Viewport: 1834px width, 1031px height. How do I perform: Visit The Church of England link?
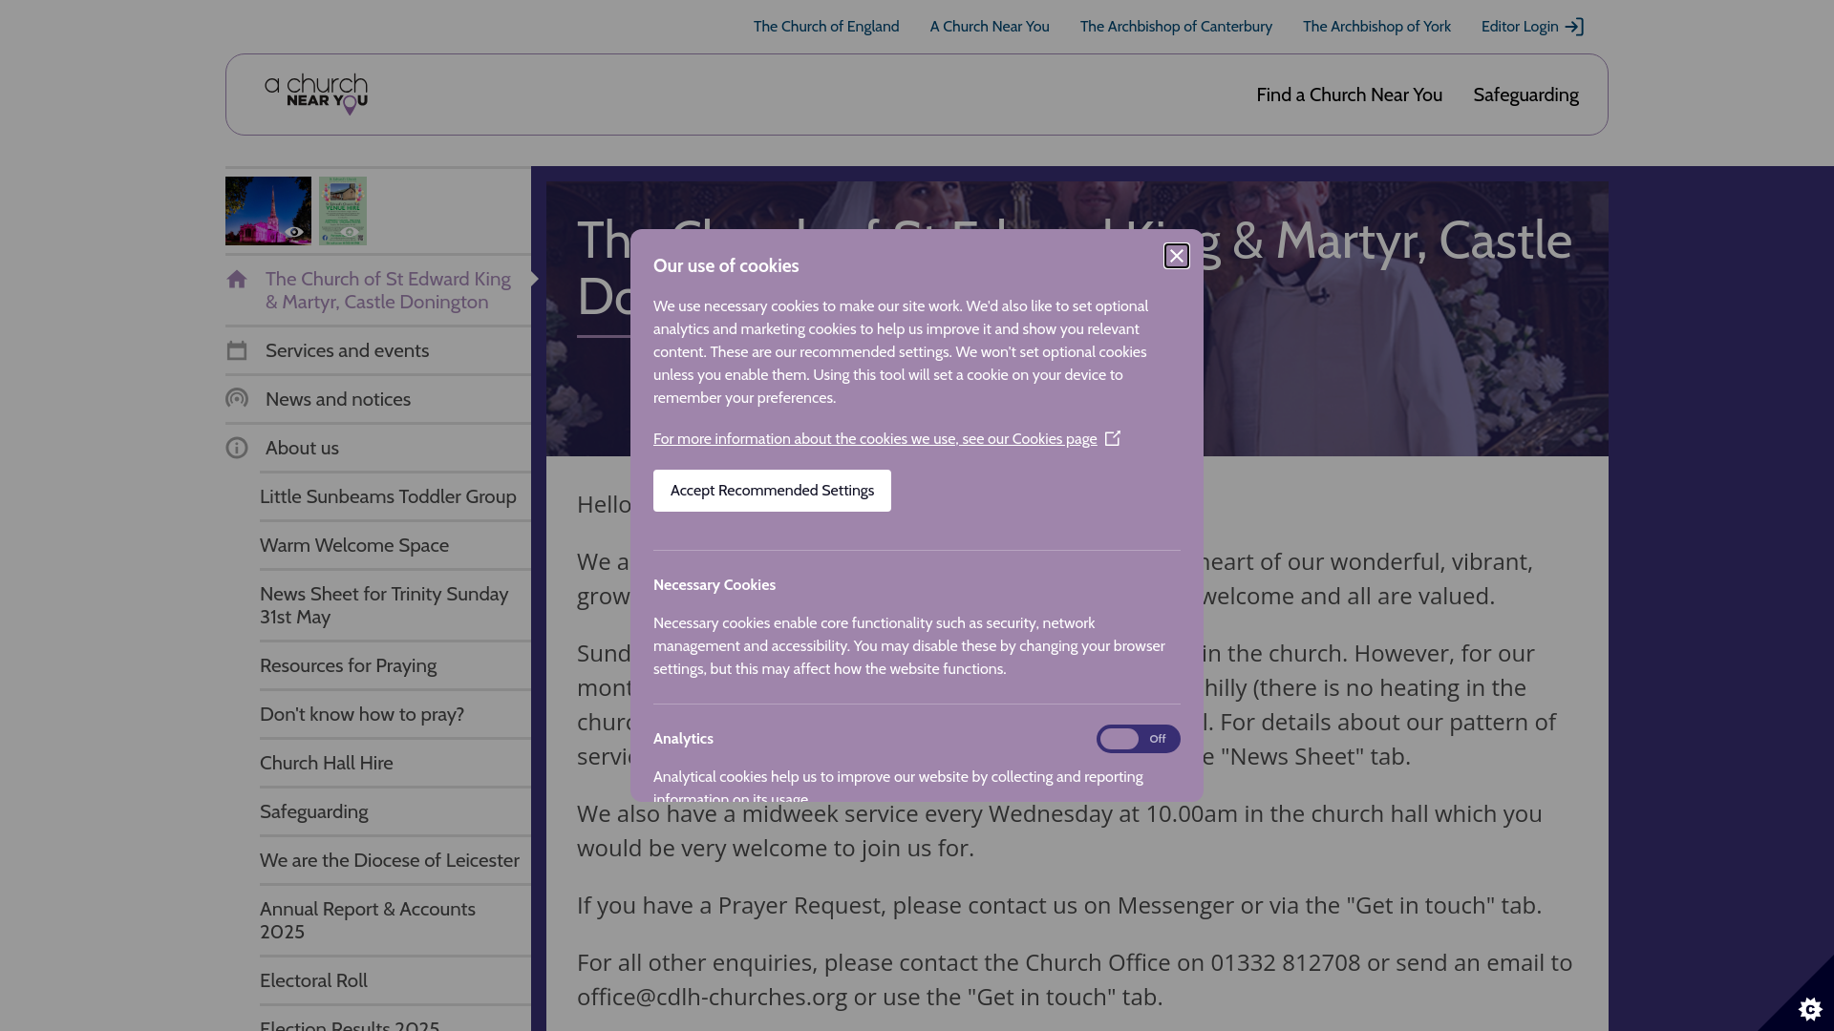pos(826,27)
